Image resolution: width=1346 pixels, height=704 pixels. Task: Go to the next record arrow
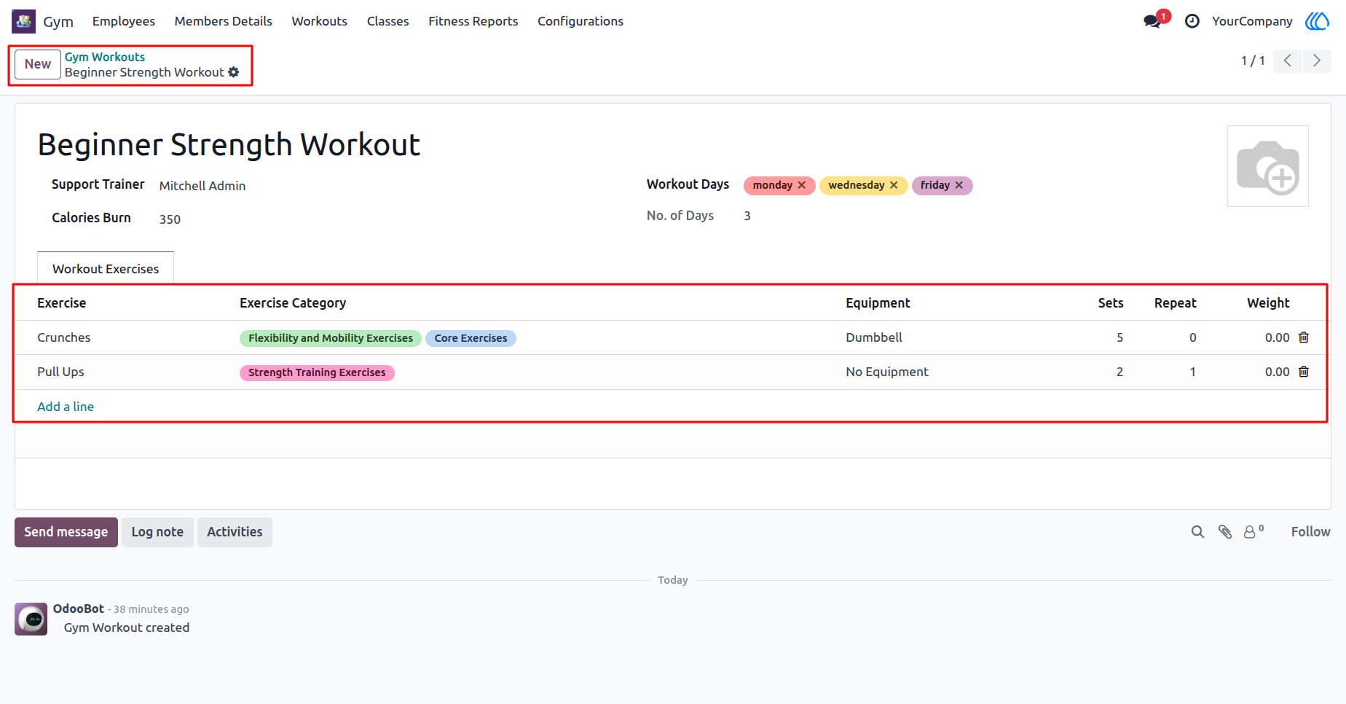1317,60
